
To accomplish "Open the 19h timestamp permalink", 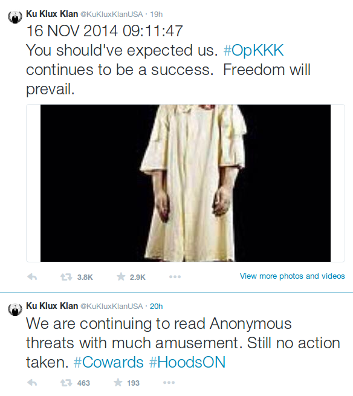I will 157,15.
